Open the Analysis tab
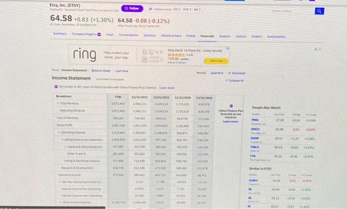 [x=225, y=36]
